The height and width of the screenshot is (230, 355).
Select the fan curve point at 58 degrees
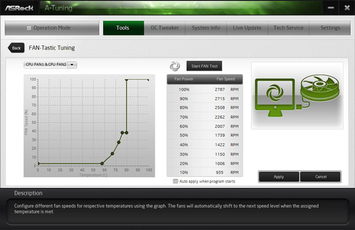click(x=102, y=163)
